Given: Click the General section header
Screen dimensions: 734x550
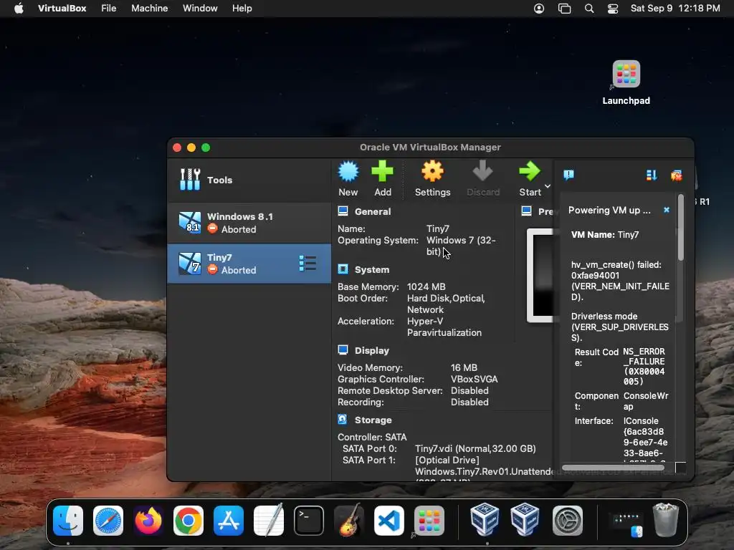Looking at the screenshot, I should pos(373,211).
